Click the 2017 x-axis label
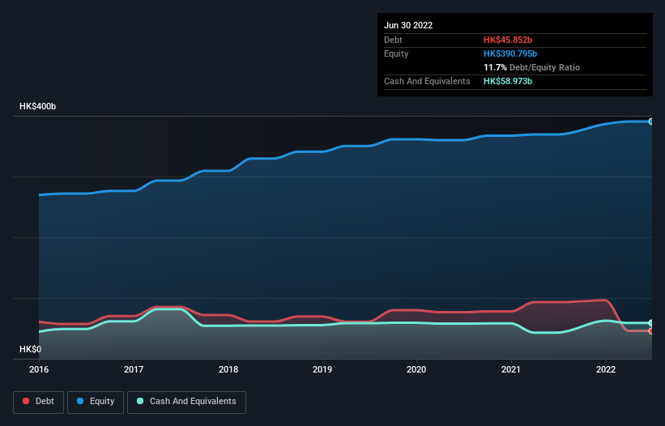665x426 pixels. coord(134,369)
